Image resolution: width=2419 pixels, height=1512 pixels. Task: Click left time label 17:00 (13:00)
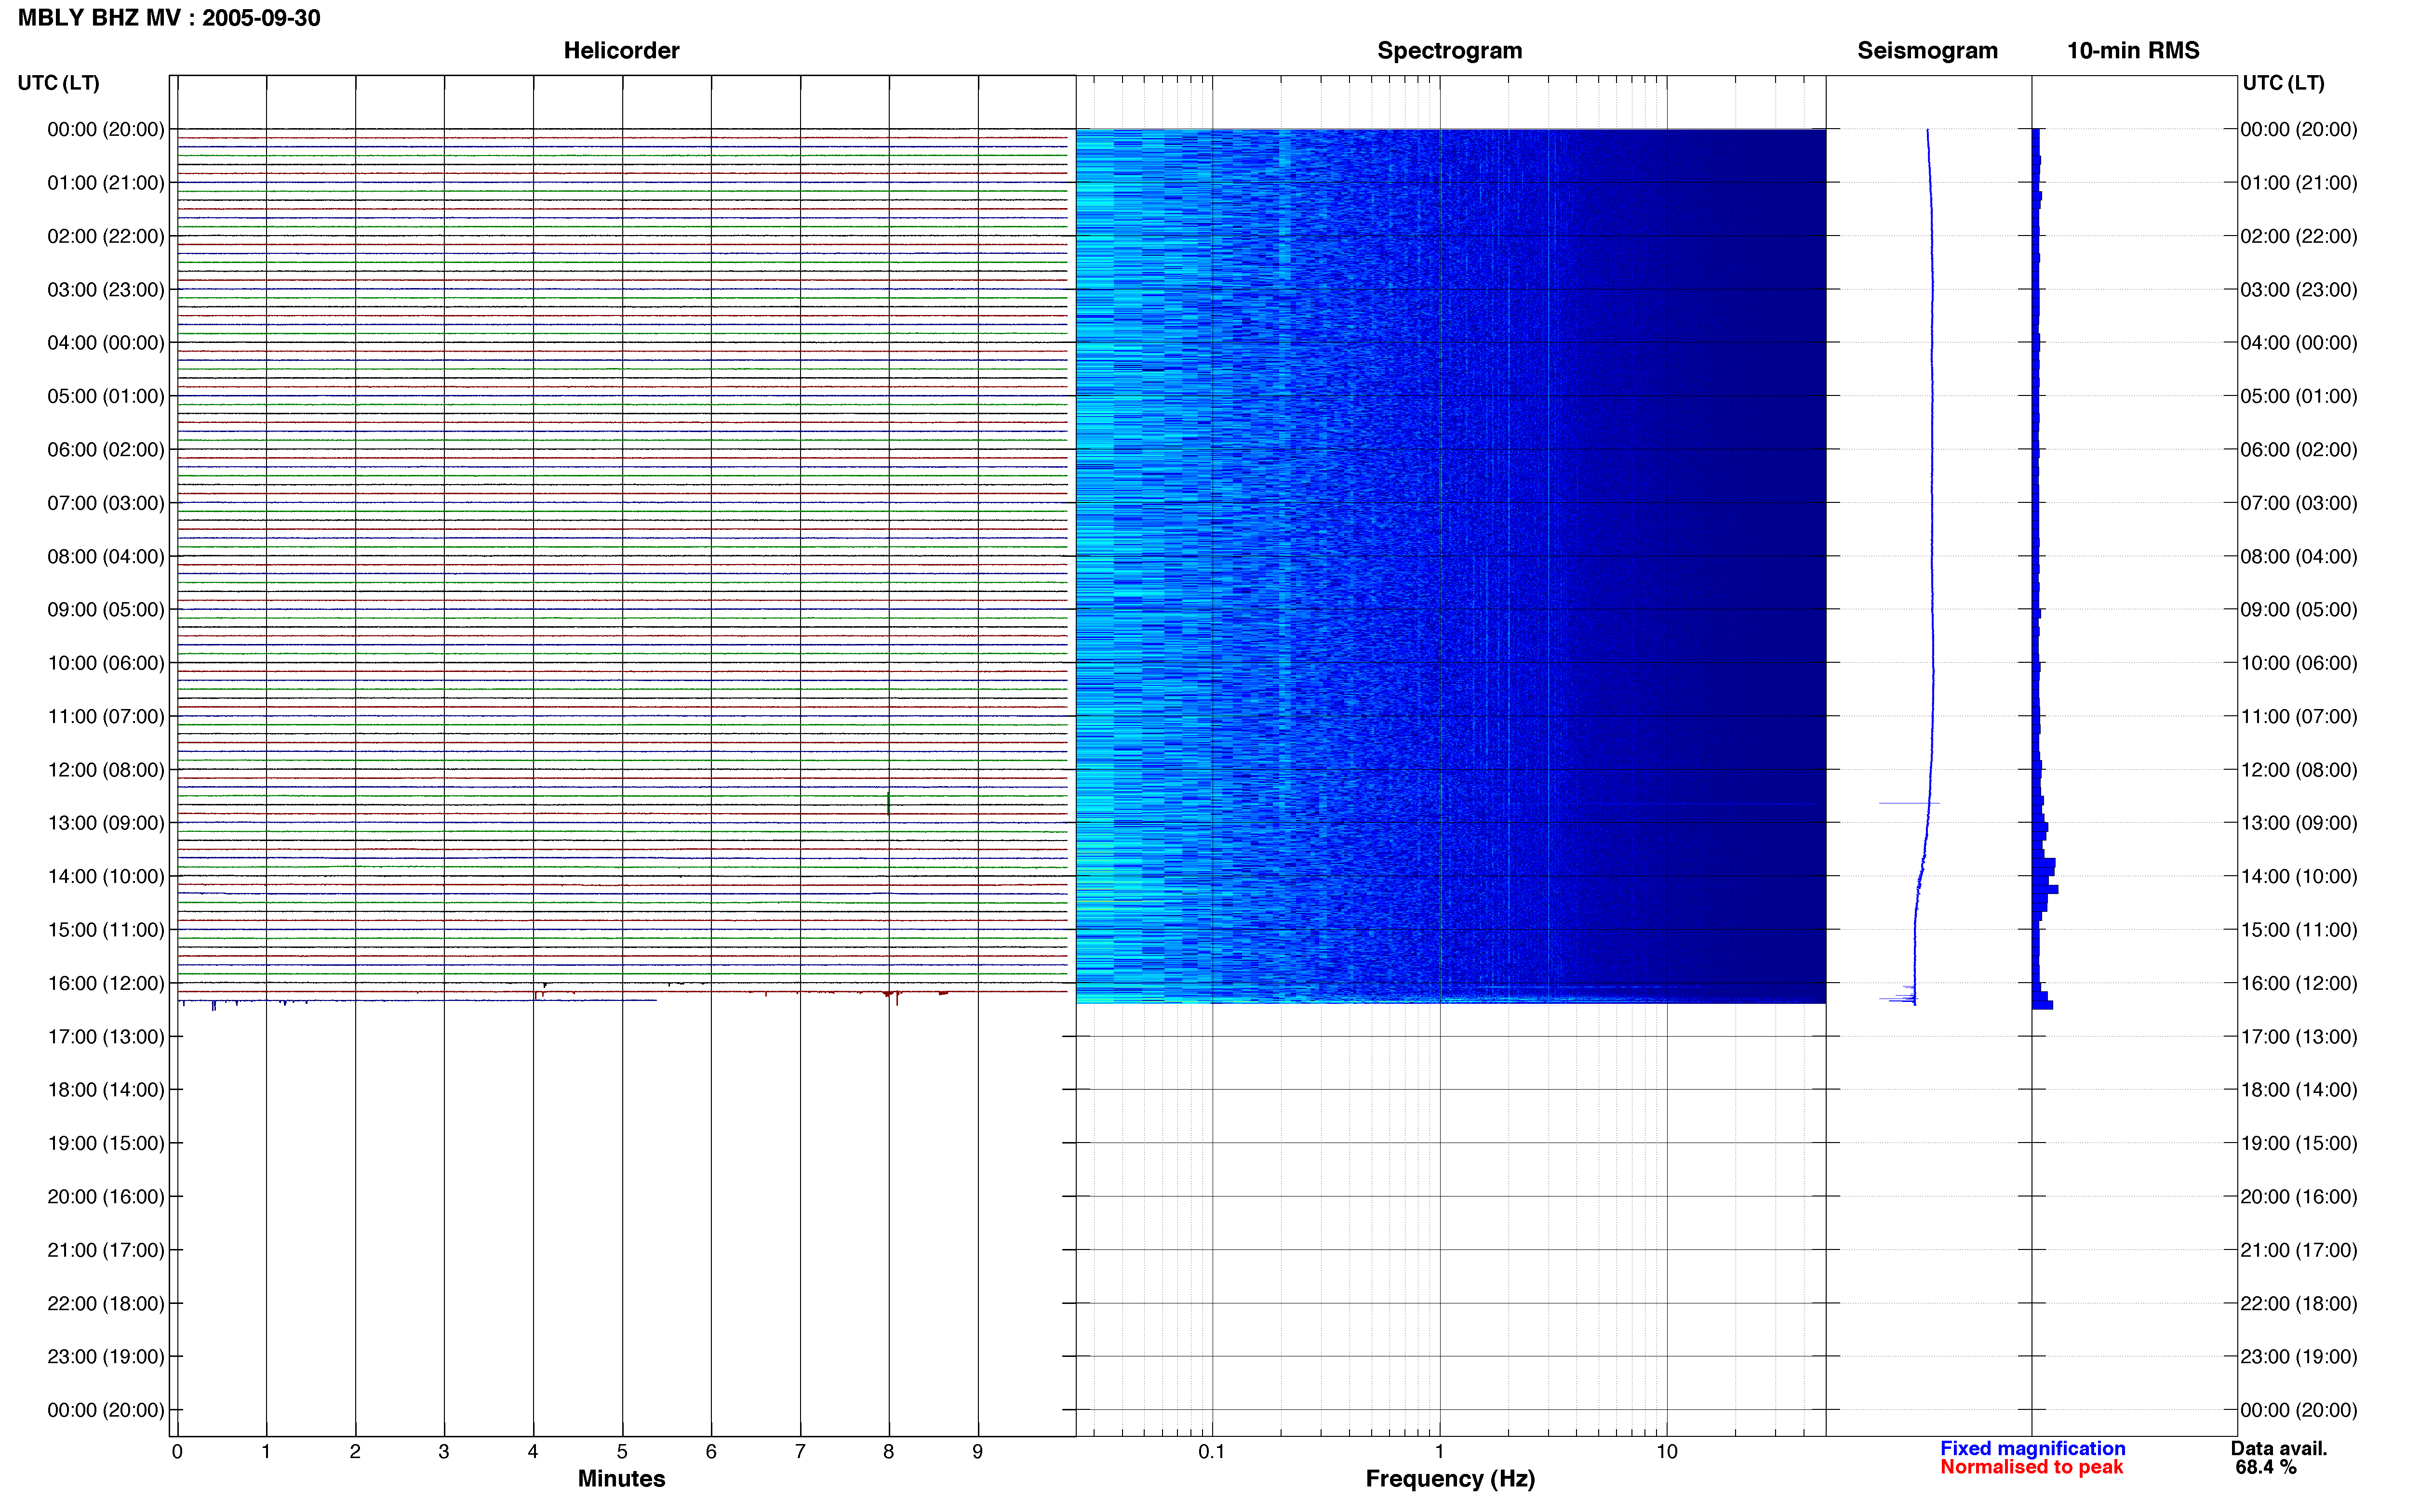tap(106, 1037)
